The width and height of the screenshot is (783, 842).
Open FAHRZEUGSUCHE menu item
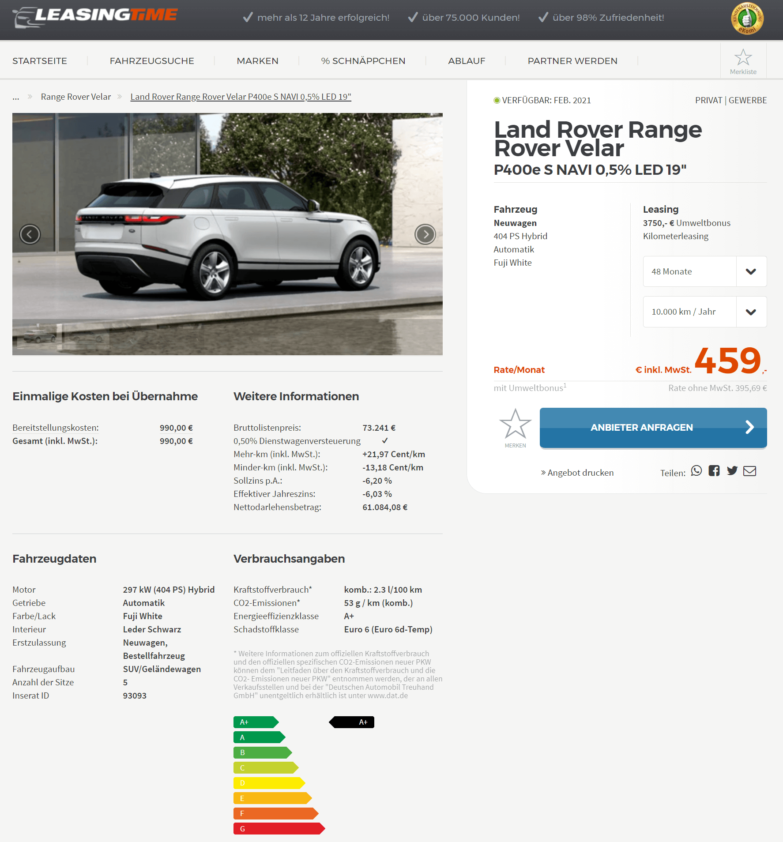point(152,61)
